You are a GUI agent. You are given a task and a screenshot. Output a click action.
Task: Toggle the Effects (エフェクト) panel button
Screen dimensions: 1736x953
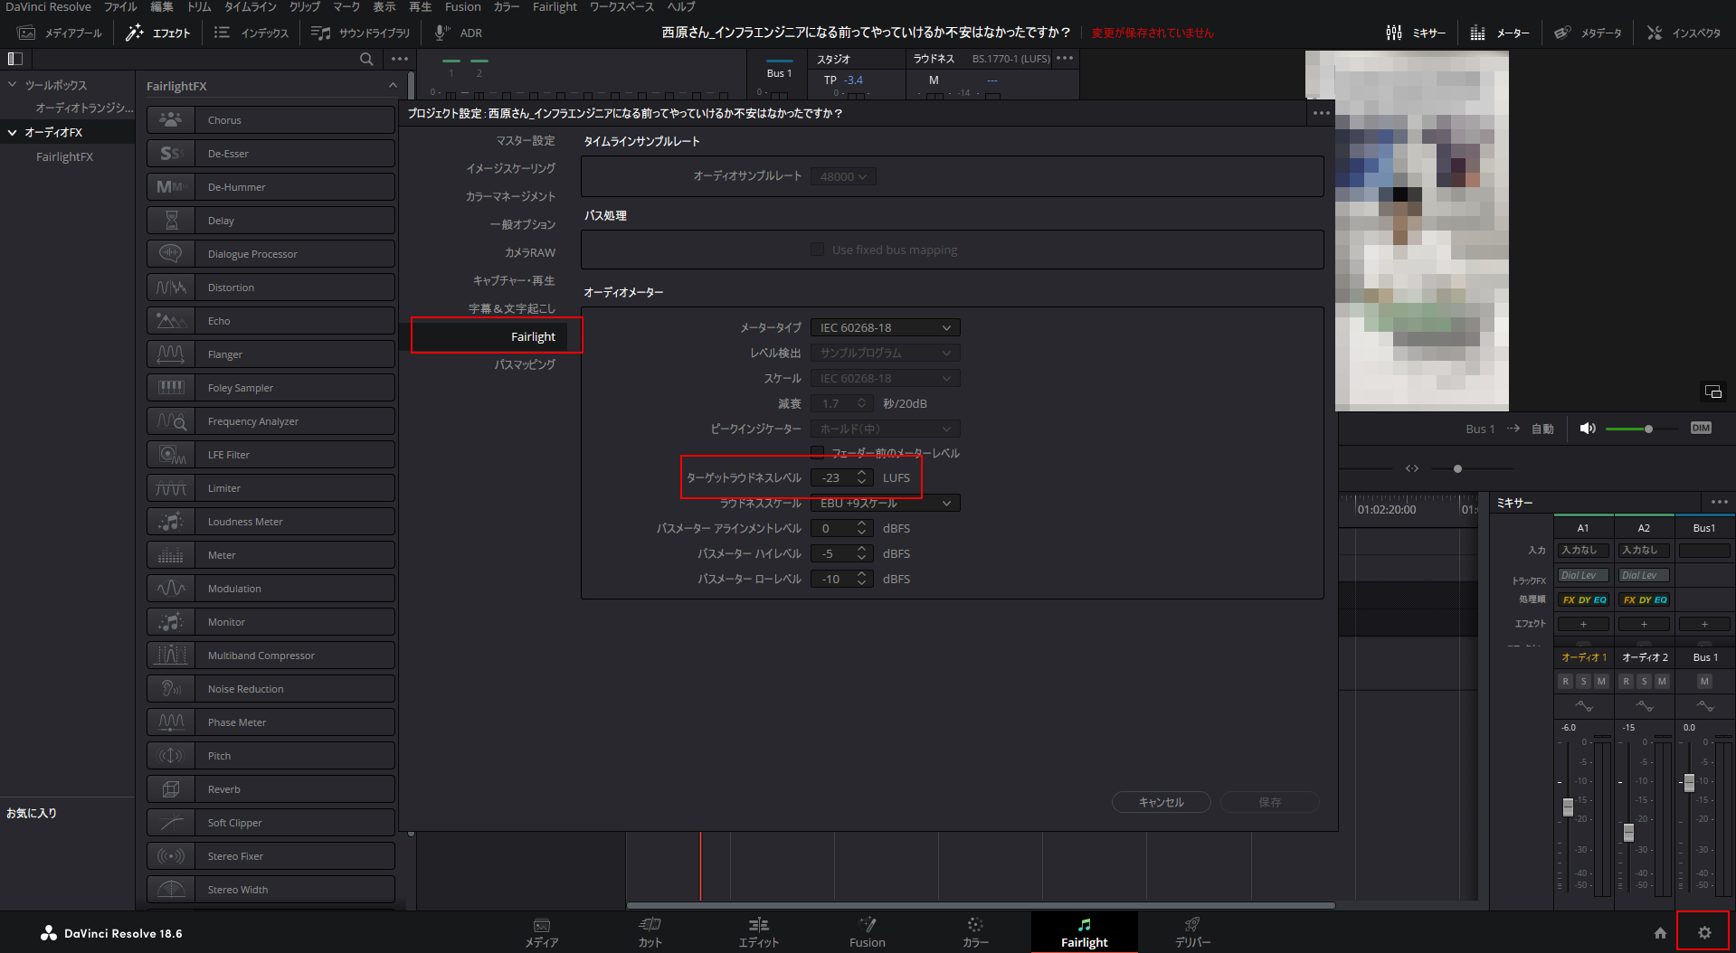click(x=157, y=33)
